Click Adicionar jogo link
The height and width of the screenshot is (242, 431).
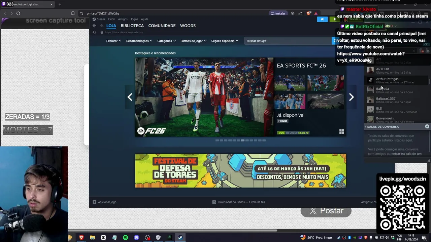coord(107,202)
